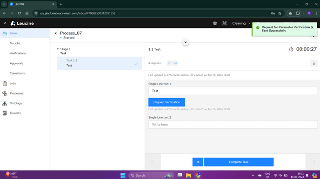Viewport: 320px width, 179px height.
Task: Show hidden system tray icons
Action: pos(253,175)
